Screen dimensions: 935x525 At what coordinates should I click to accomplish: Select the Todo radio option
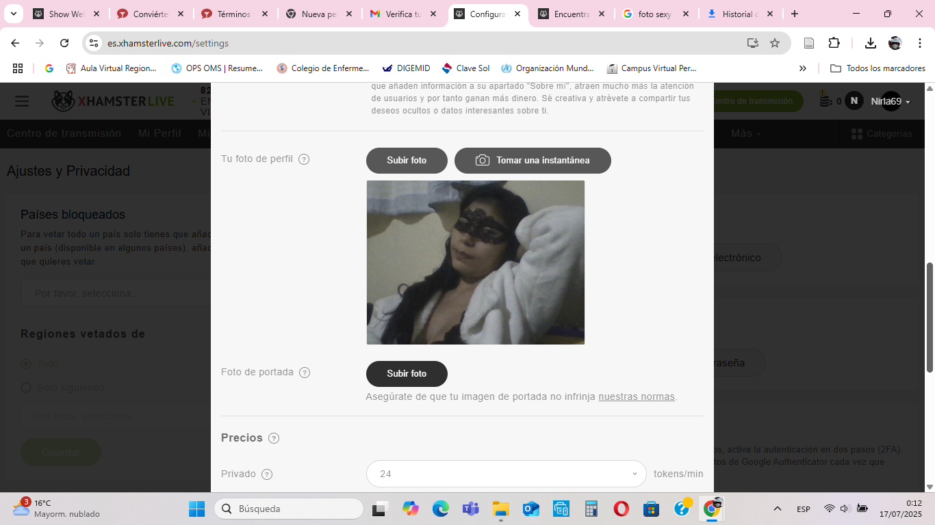[x=26, y=364]
